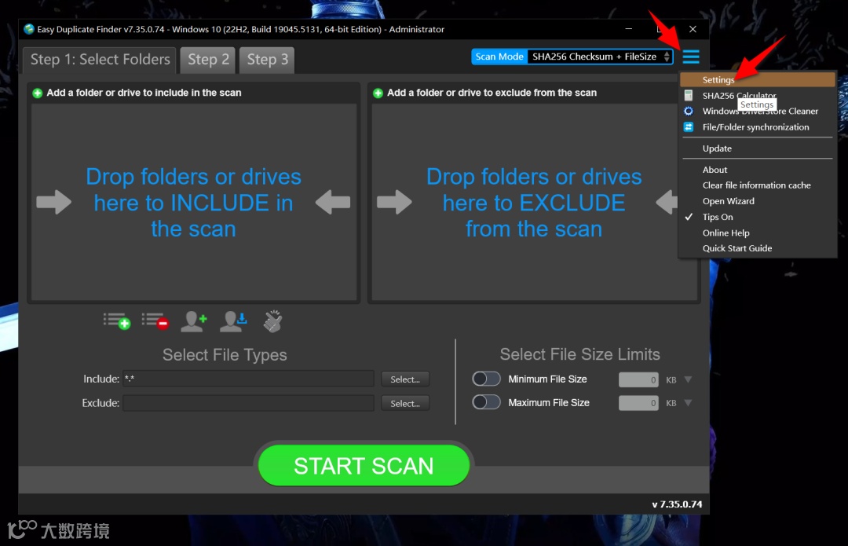848x546 pixels.
Task: Click 'Add a folder or drive to include' text
Action: [x=144, y=93]
